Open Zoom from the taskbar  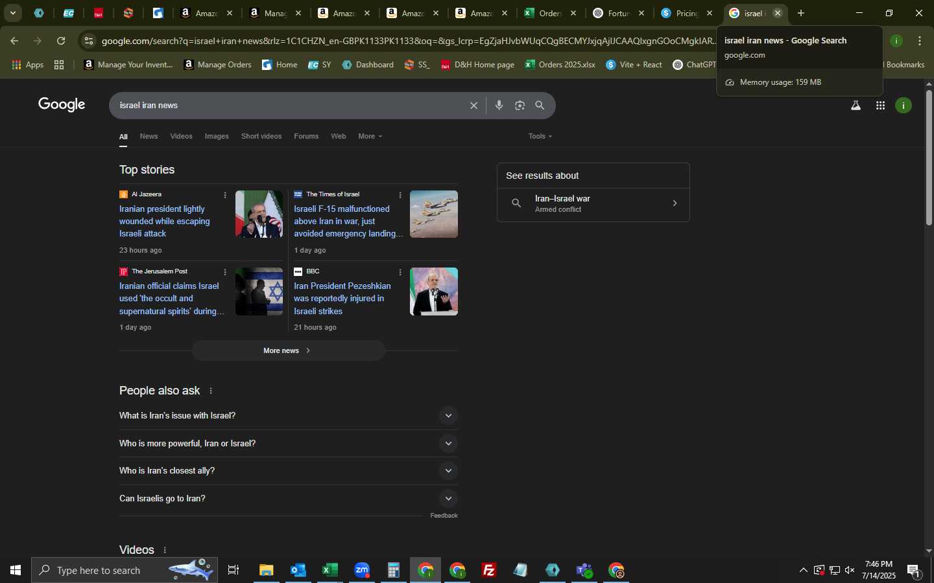[362, 570]
